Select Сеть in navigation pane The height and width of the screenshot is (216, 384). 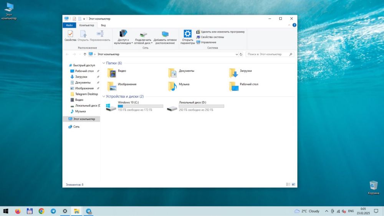[x=74, y=127]
